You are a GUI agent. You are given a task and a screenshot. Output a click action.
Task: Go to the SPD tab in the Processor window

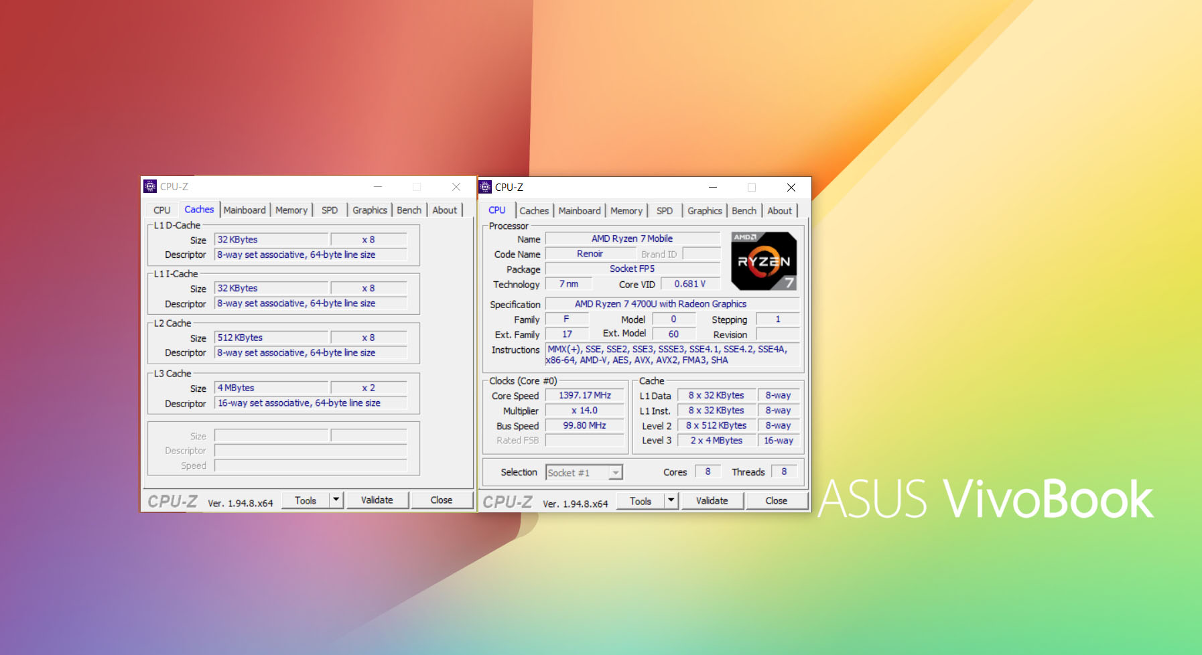[665, 211]
